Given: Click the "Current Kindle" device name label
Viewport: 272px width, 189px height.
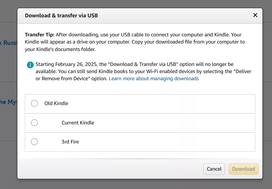Looking at the screenshot, I should [78, 123].
